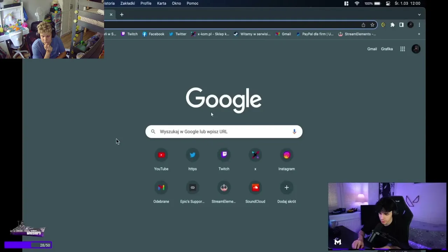
Task: Open the Odebrane Gmail shortcut
Action: point(161,192)
